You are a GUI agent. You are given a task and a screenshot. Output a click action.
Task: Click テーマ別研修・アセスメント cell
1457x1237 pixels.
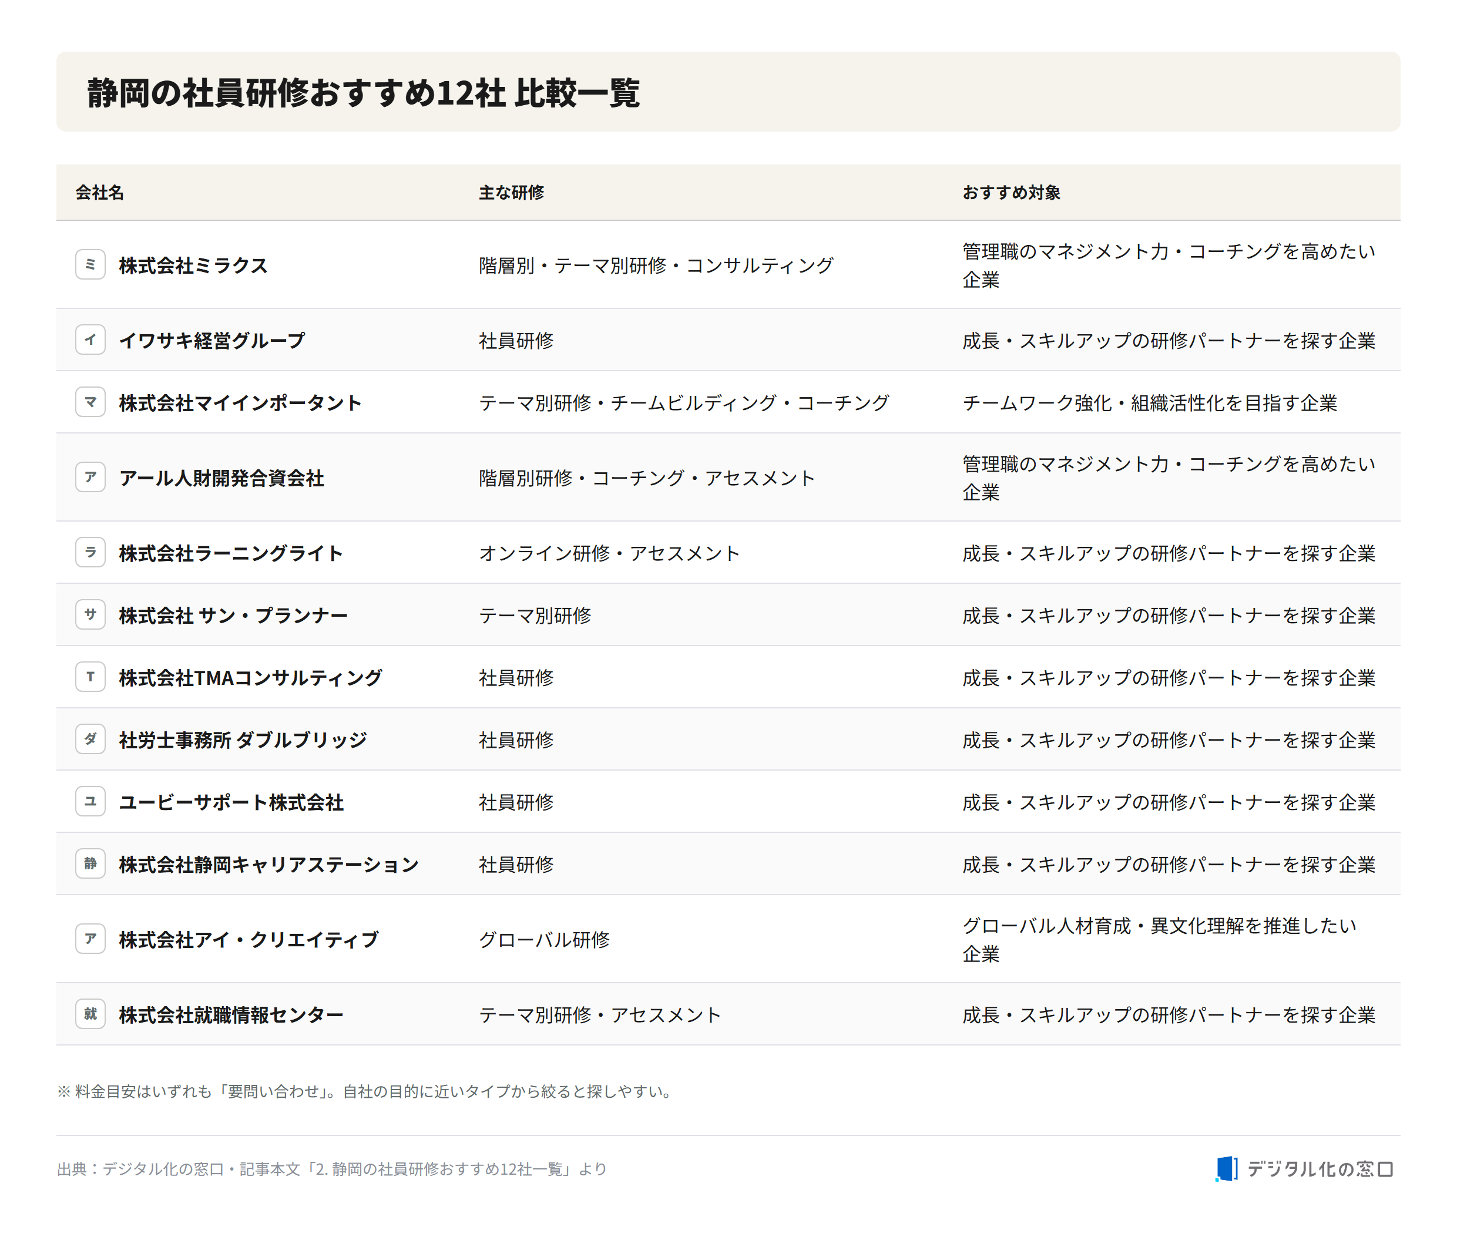coord(600,1015)
